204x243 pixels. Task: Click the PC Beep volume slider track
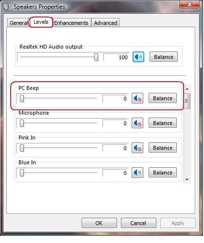tap(58, 98)
